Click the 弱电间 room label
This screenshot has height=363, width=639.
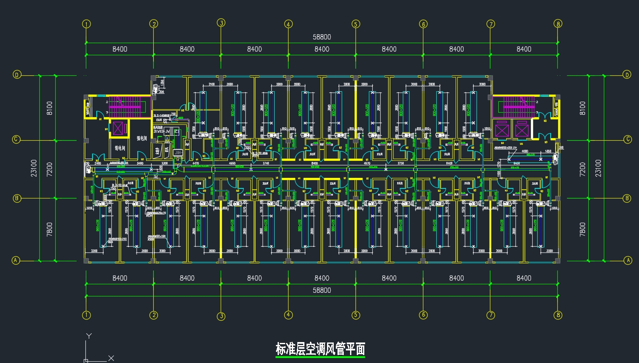point(120,148)
